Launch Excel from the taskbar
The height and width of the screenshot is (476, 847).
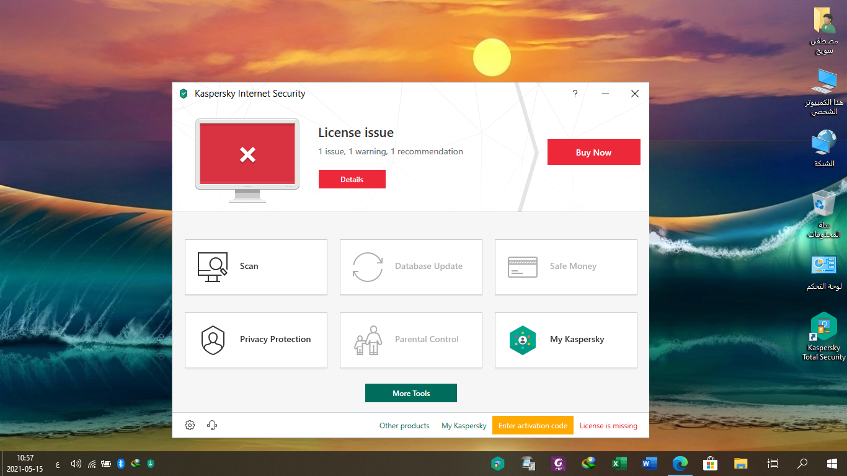[x=619, y=463]
